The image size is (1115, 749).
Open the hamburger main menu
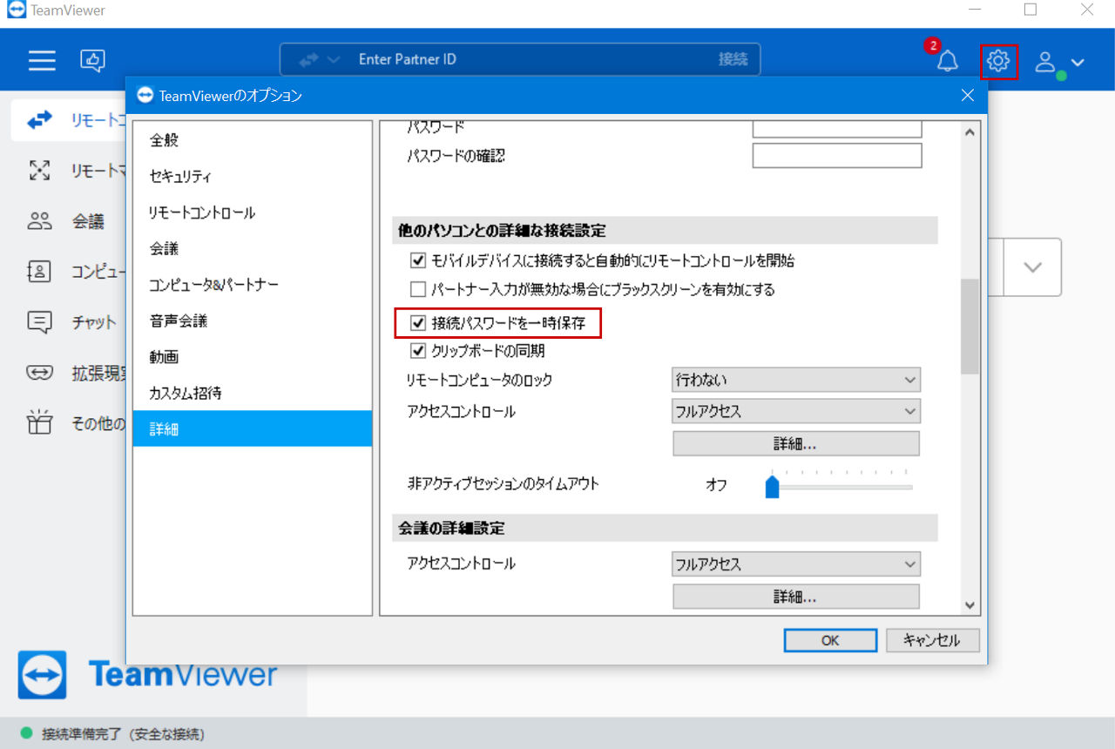click(42, 60)
